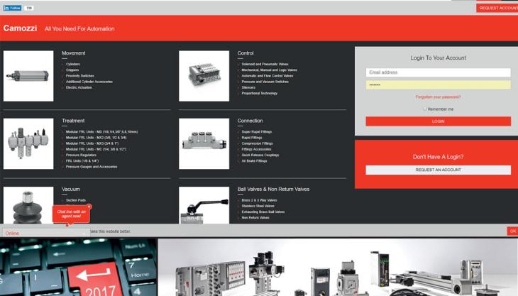Open Rapid Fittings link

tap(252, 138)
